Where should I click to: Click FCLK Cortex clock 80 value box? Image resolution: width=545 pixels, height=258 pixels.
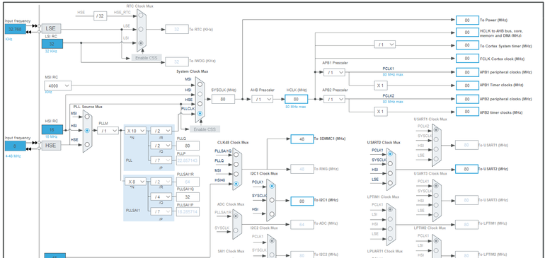(x=467, y=59)
